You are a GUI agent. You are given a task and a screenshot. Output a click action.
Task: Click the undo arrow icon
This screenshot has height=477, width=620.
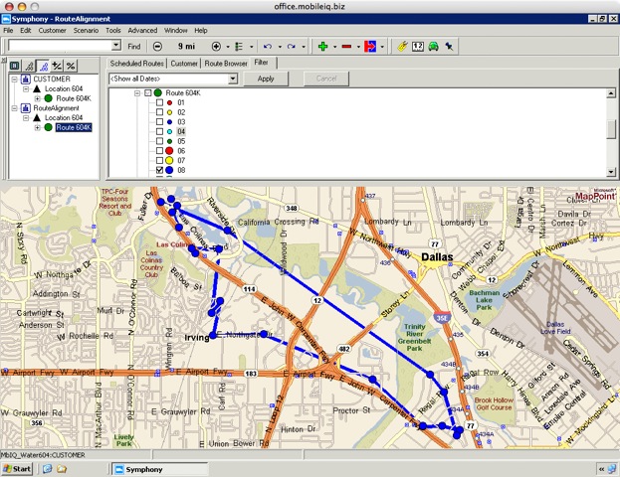(267, 46)
